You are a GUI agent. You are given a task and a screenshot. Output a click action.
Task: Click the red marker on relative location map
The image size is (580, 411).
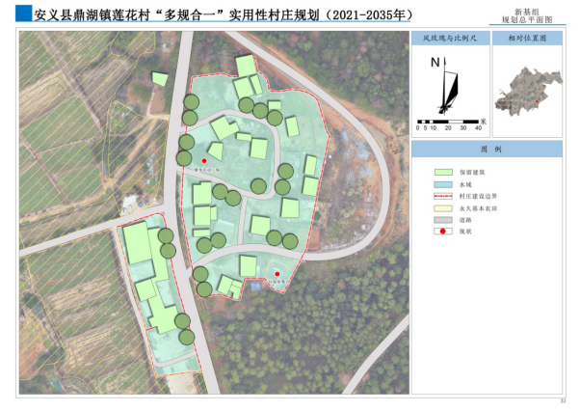(536, 100)
